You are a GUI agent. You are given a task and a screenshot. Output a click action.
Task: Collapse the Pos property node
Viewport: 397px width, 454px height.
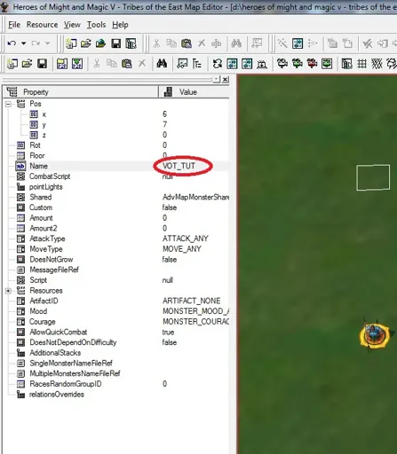click(x=8, y=104)
